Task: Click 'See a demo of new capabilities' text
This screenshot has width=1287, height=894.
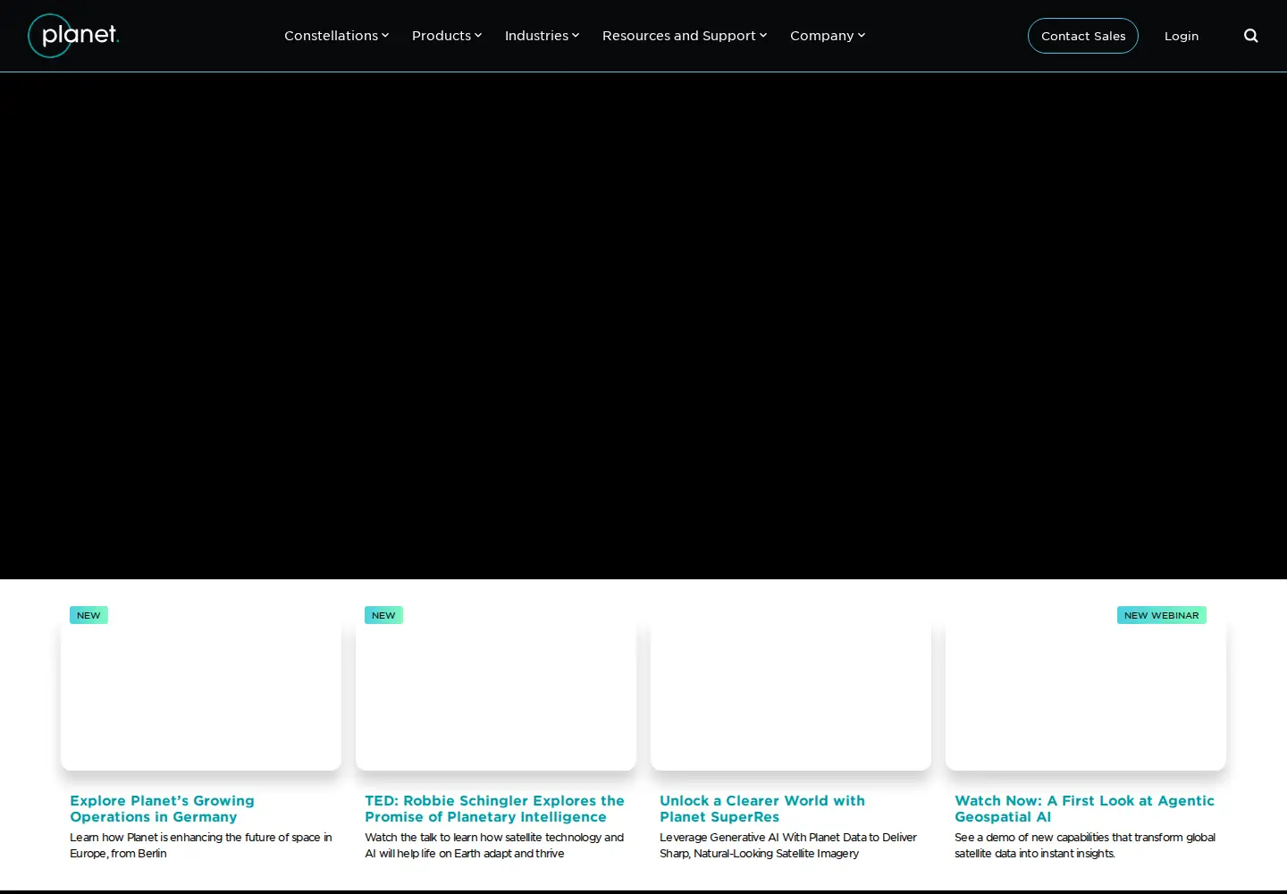Action: (x=1085, y=845)
